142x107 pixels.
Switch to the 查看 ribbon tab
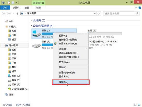(x=27, y=8)
